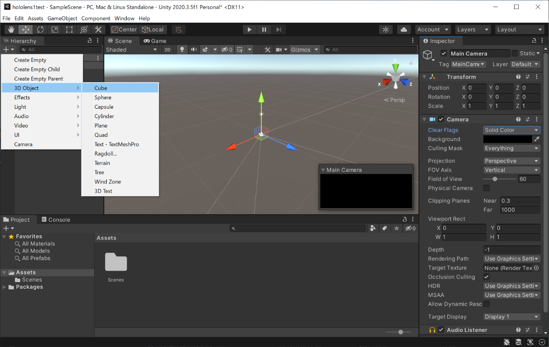The height and width of the screenshot is (347, 549).
Task: Switch to the Console tab
Action: point(56,220)
